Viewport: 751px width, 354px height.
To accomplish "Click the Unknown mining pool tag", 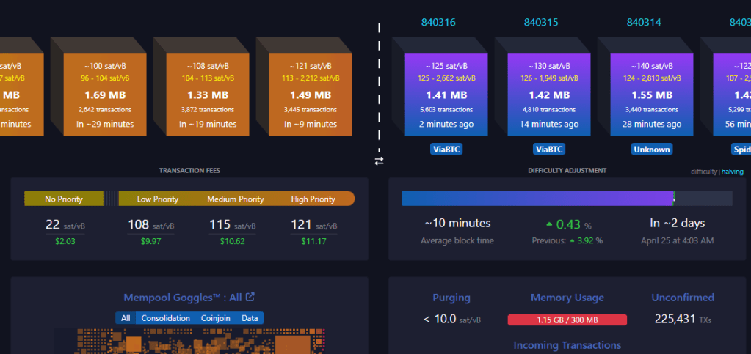I will pyautogui.click(x=652, y=149).
